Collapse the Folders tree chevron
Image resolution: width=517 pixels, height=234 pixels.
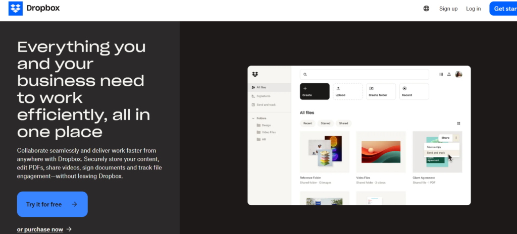tap(253, 119)
